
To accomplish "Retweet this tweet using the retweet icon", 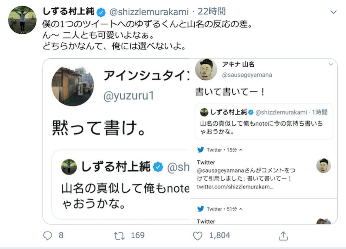I will tap(119, 236).
